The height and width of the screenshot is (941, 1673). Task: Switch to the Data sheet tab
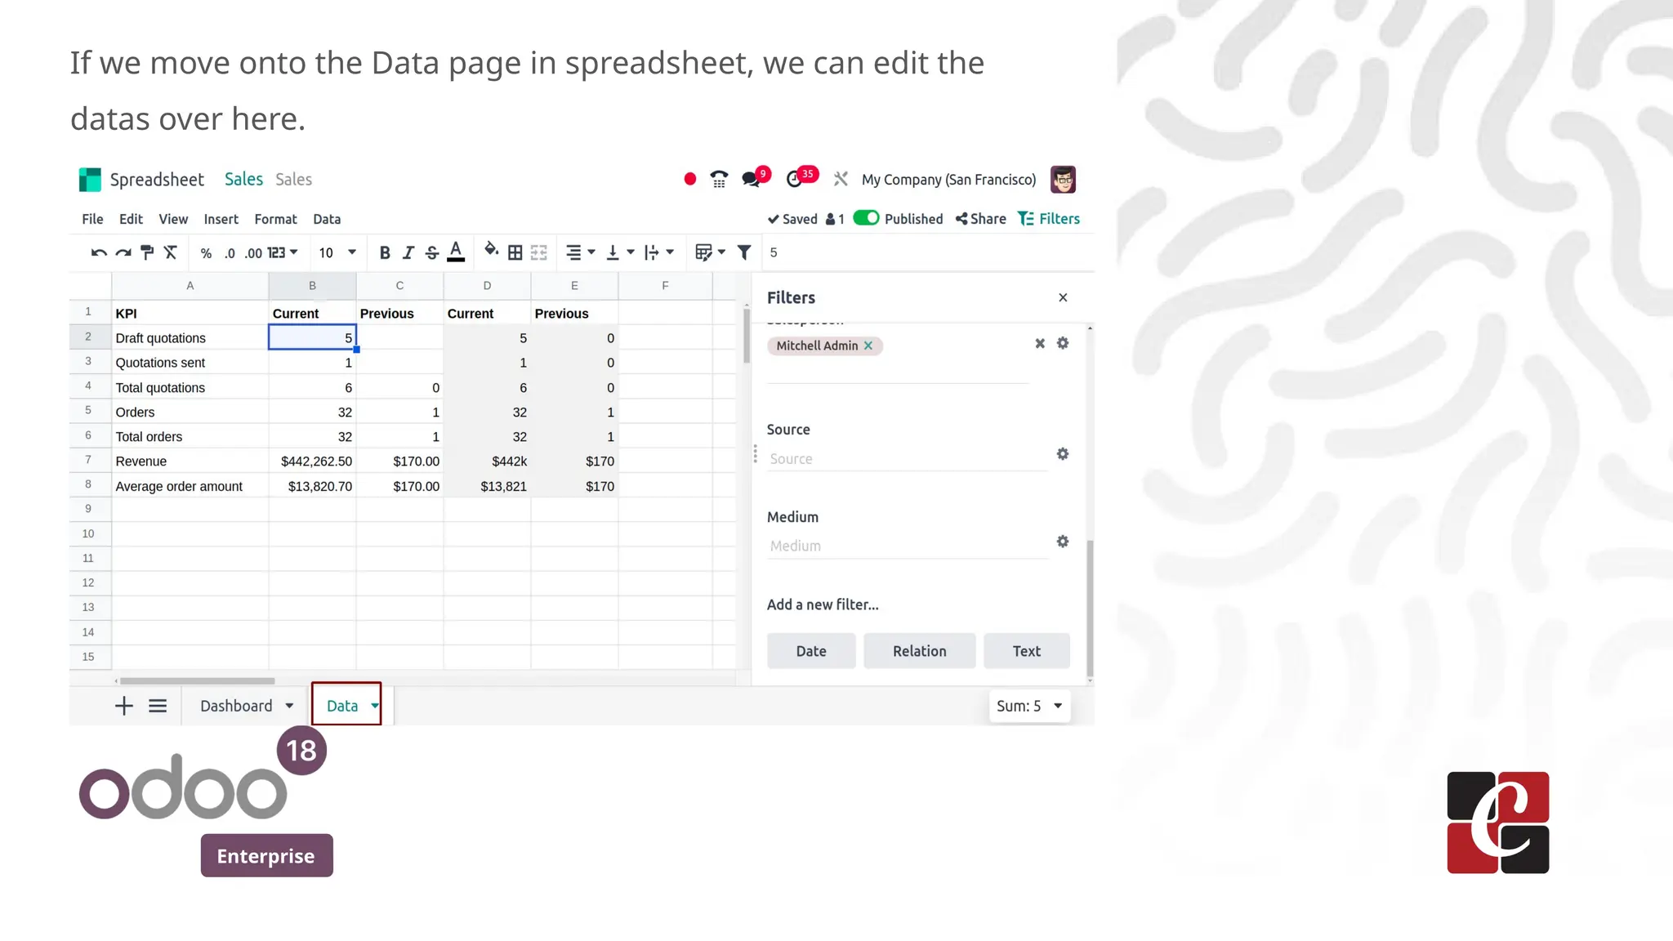click(341, 706)
